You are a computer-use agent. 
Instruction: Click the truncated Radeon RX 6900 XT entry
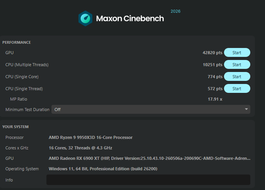[x=150, y=158]
